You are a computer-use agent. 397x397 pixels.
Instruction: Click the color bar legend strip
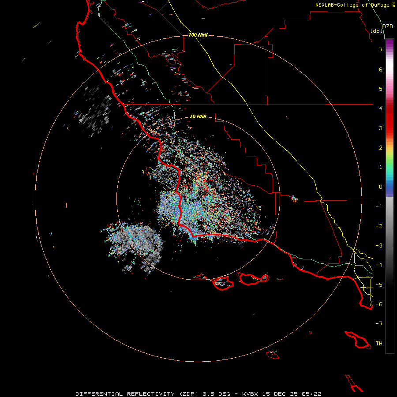click(390, 196)
